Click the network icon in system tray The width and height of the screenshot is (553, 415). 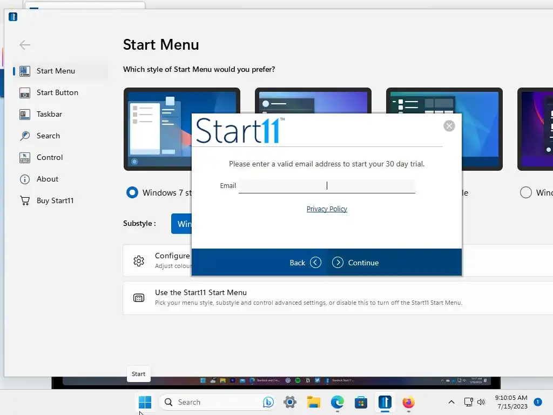tap(468, 402)
